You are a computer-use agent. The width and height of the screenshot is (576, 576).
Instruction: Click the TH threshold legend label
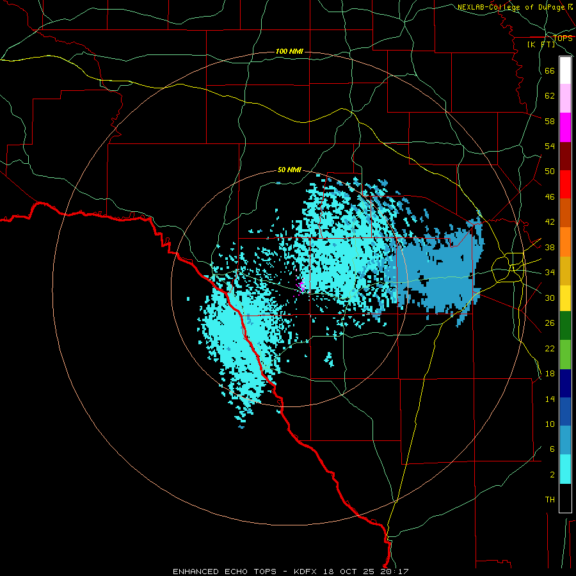(550, 500)
